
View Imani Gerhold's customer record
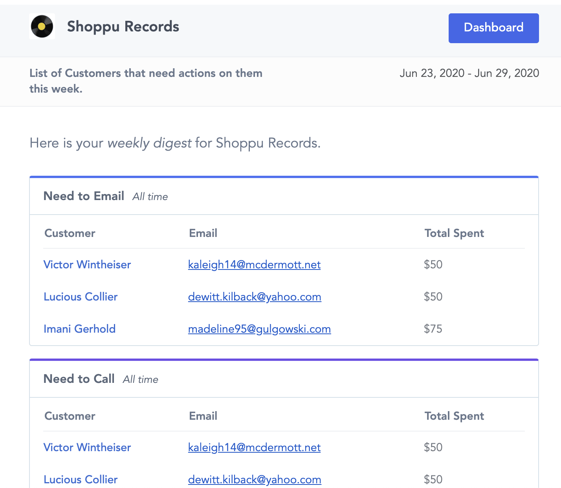[79, 329]
